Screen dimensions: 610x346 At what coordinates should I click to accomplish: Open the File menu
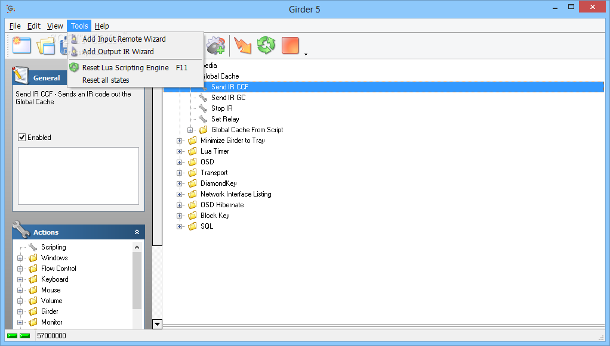(x=15, y=26)
